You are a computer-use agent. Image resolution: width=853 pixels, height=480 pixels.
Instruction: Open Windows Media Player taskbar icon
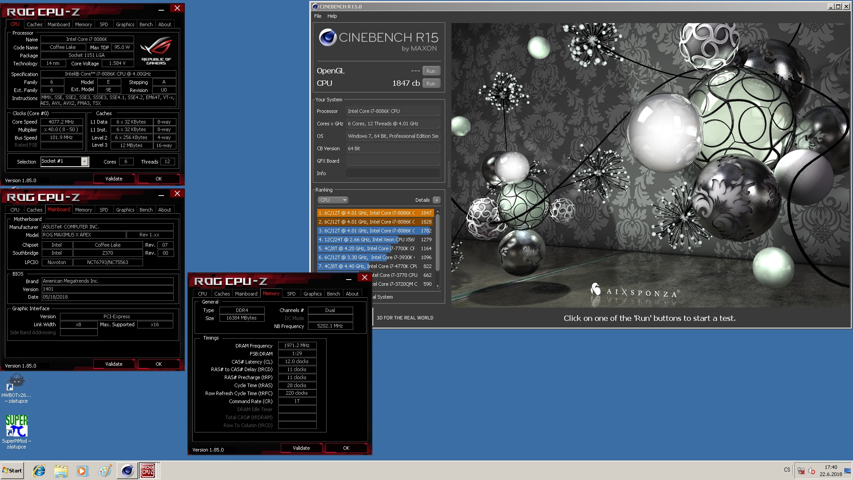point(83,471)
